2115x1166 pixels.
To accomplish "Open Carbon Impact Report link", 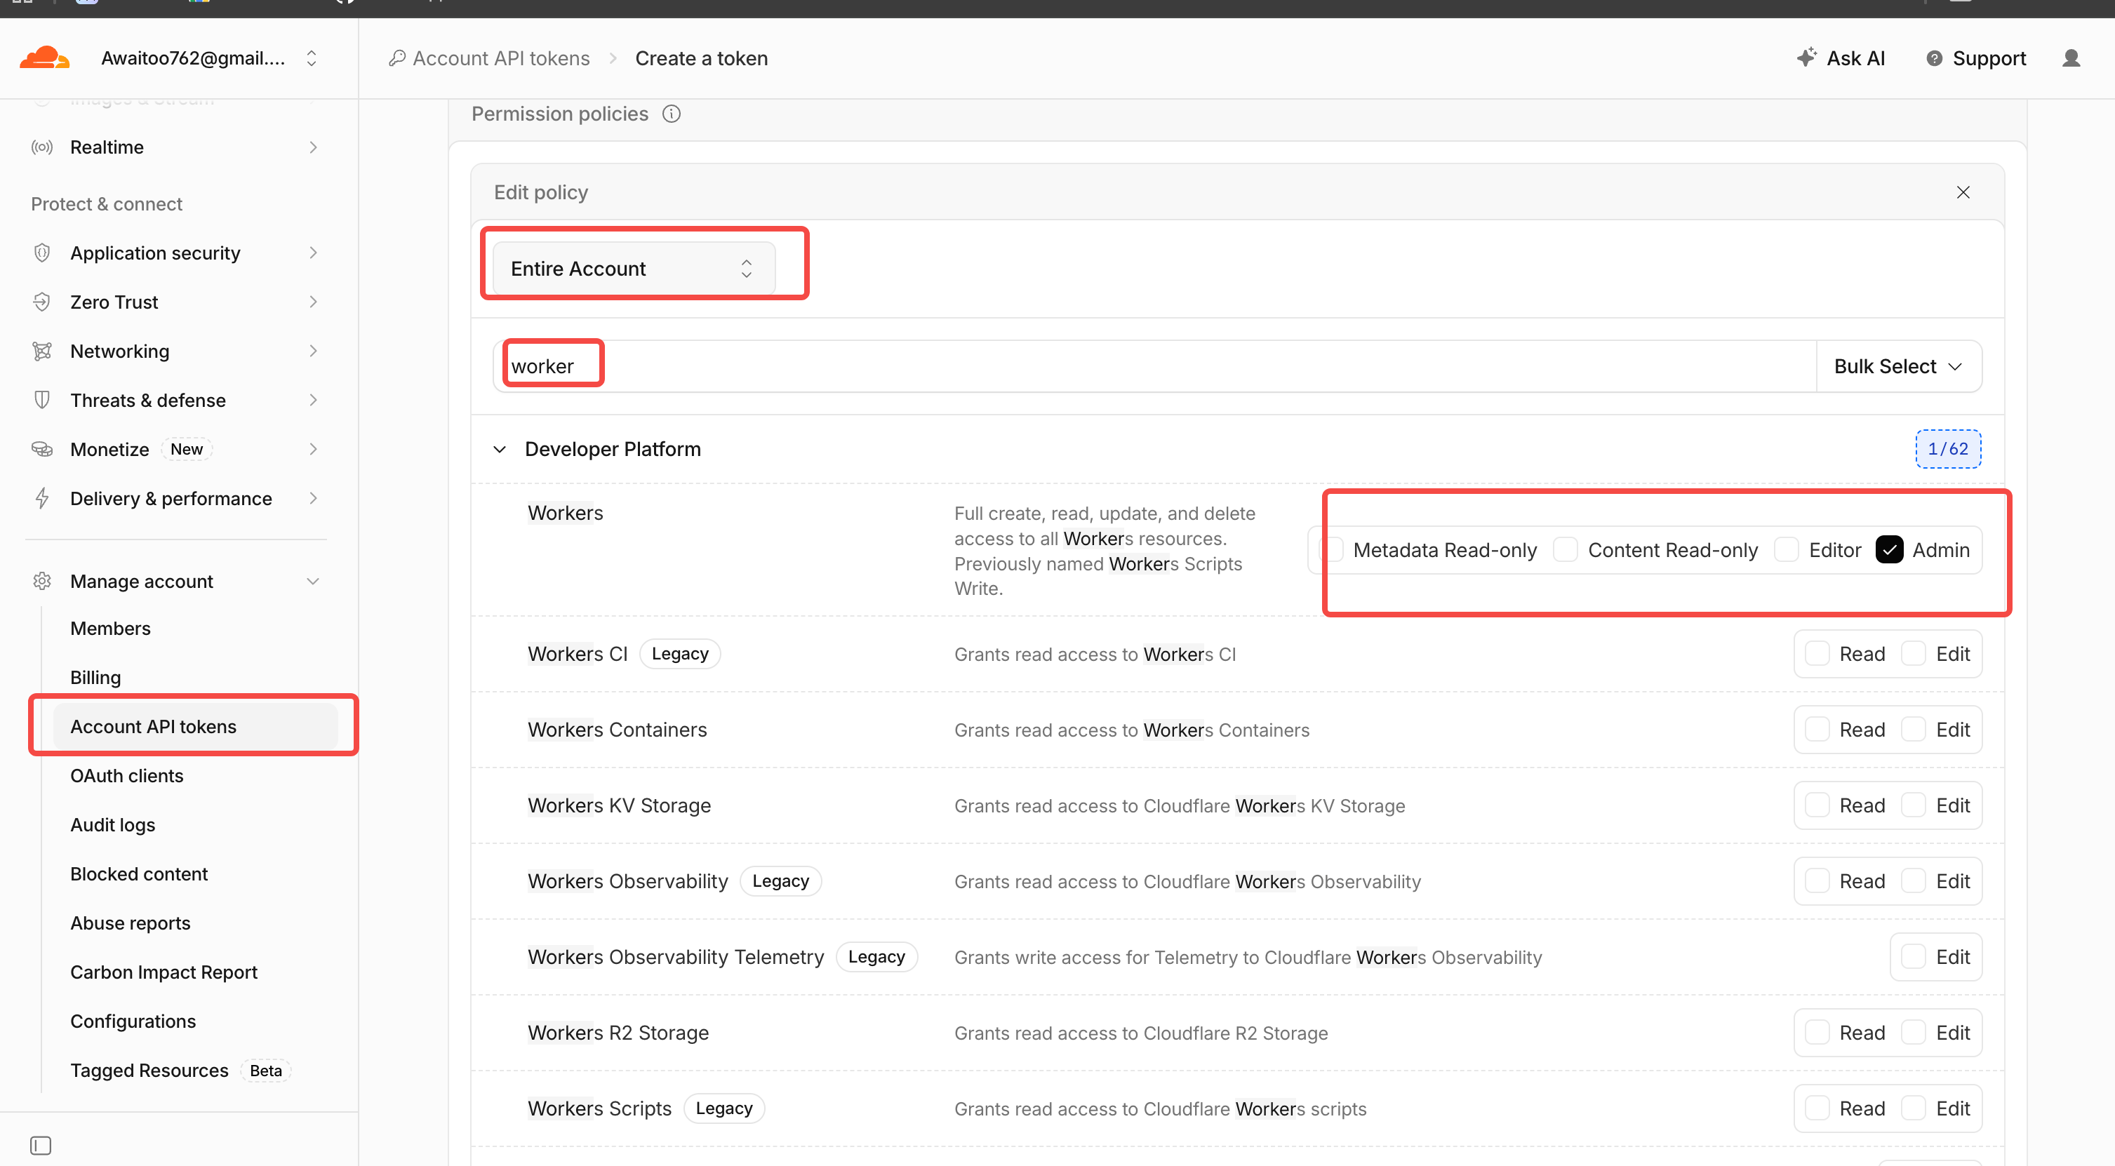I will coord(164,972).
